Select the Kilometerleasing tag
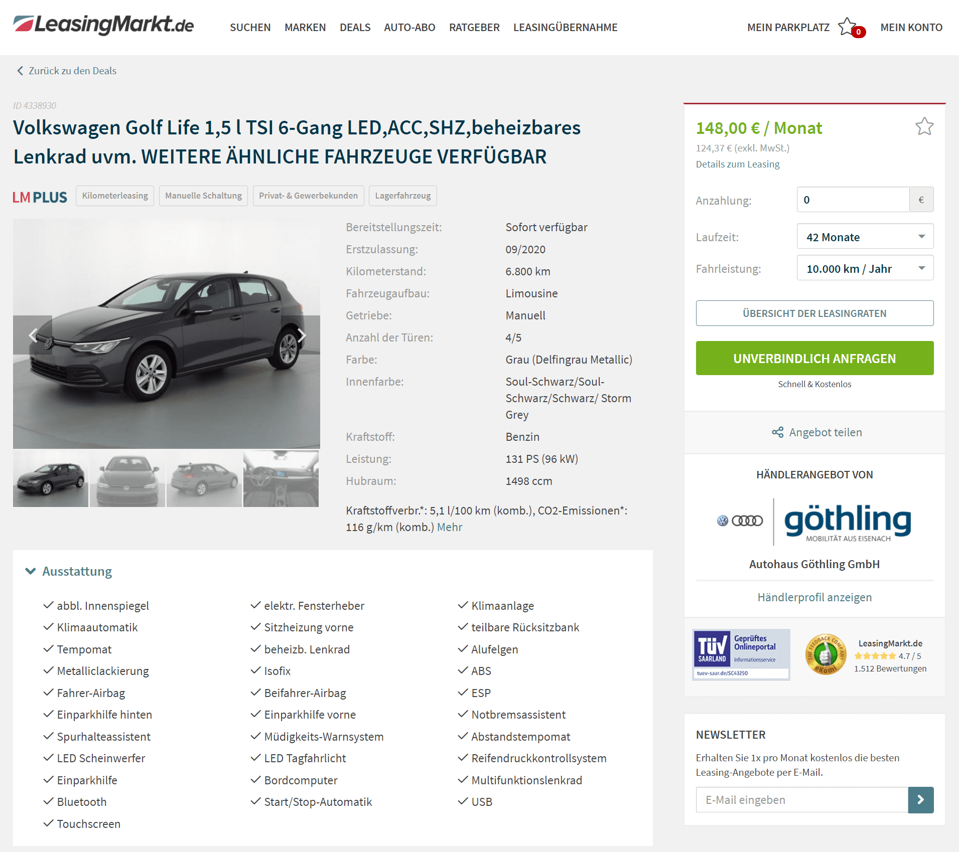 click(115, 196)
